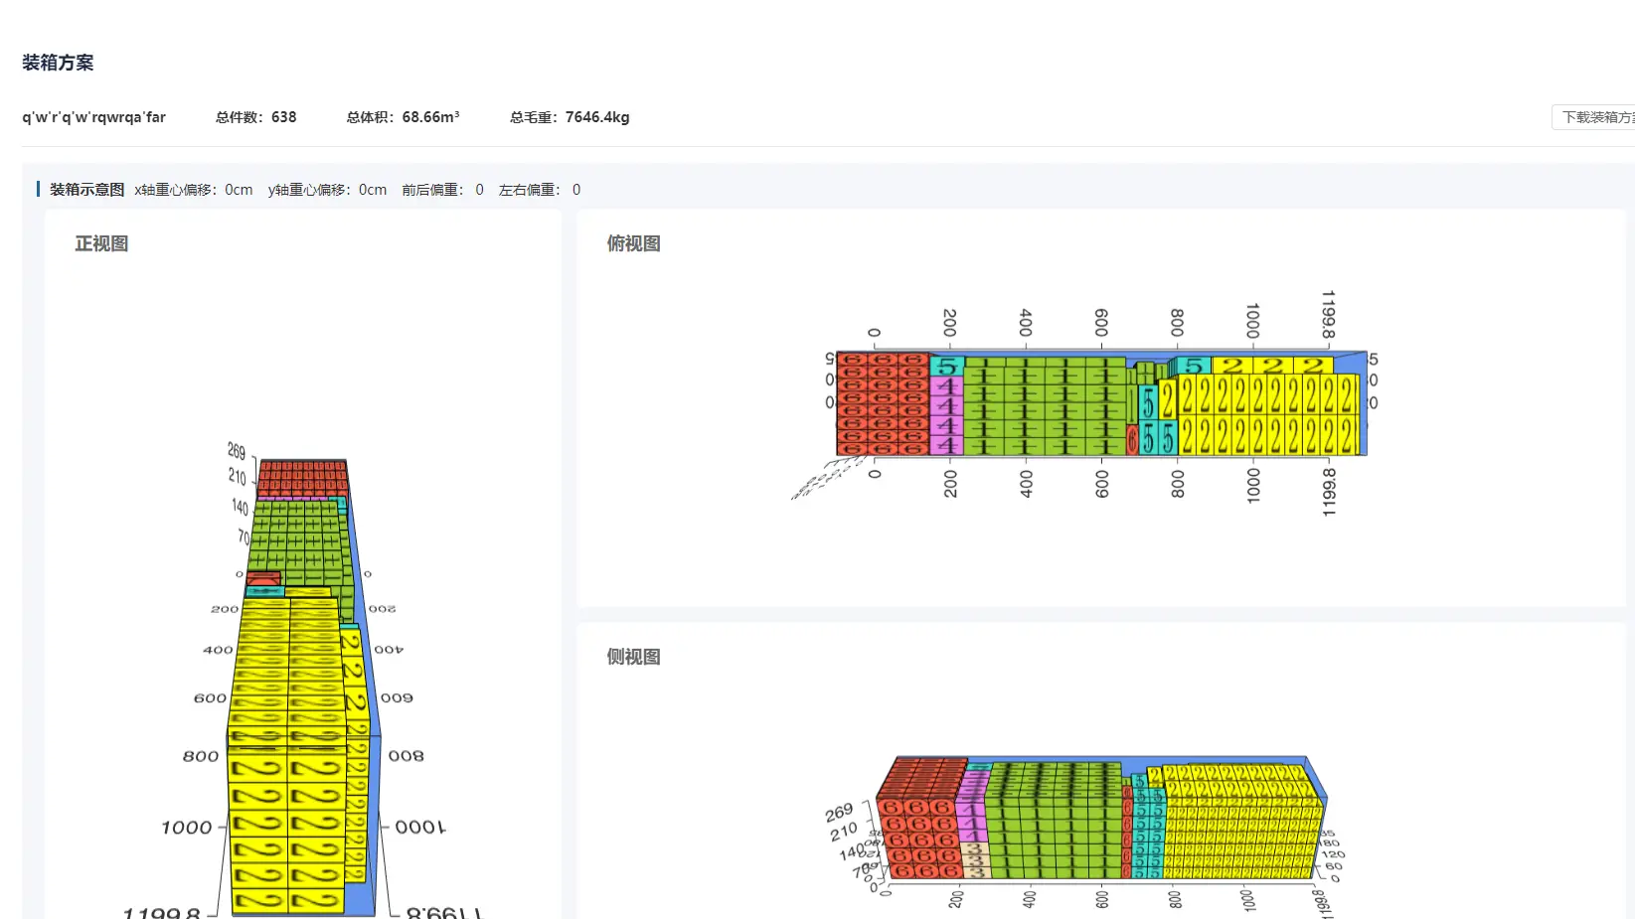The width and height of the screenshot is (1635, 919).
Task: Click green cargo block 1 in top view
Action: 1044,406
